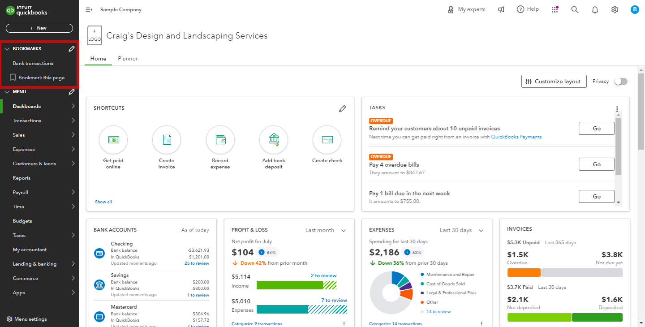Toggle the Privacy switch
645x327 pixels.
(621, 82)
